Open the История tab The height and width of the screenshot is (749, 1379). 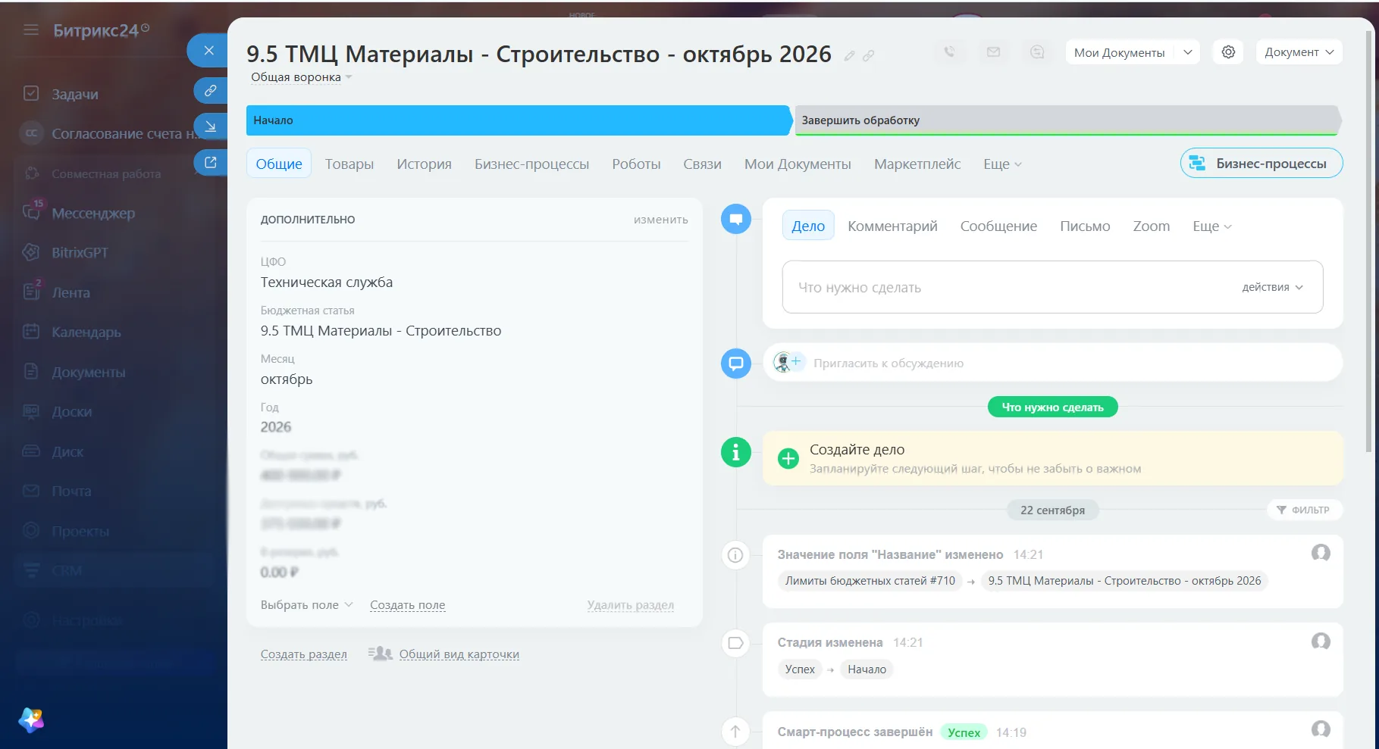pyautogui.click(x=424, y=164)
